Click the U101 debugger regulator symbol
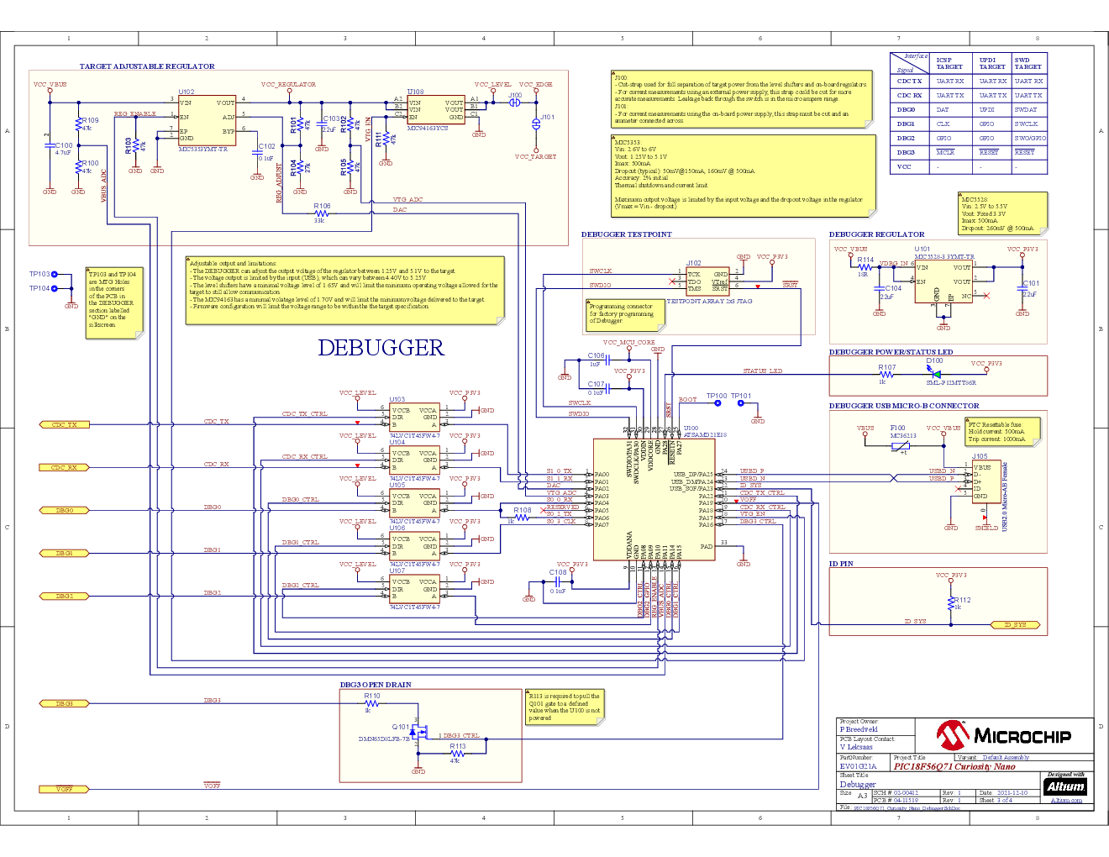Image resolution: width=1109 pixels, height=857 pixels. pos(943,281)
